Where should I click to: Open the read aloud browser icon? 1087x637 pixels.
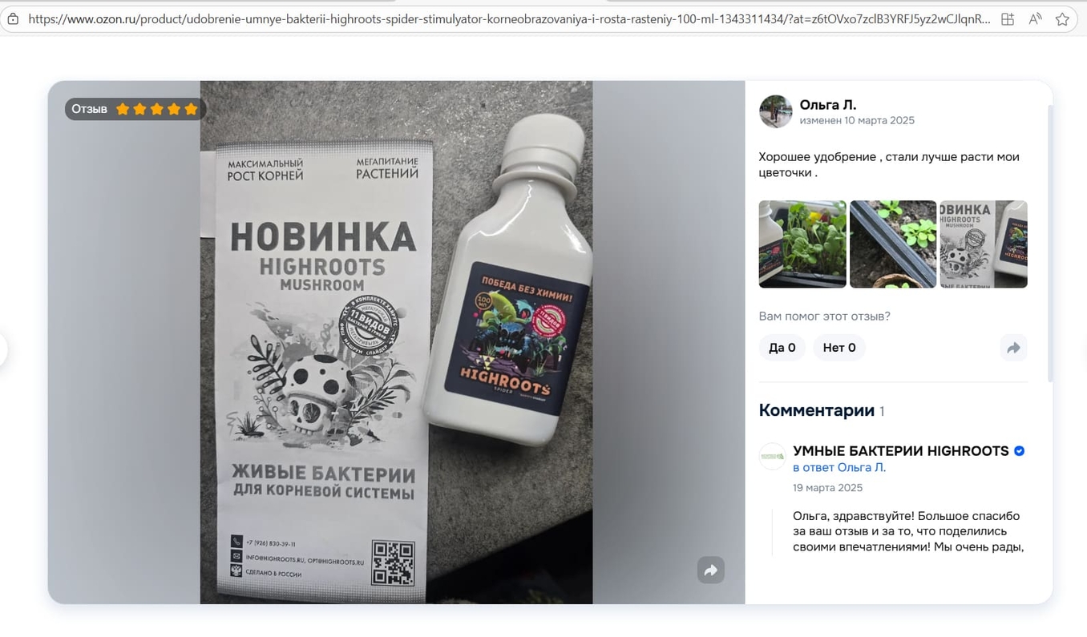pyautogui.click(x=1035, y=19)
